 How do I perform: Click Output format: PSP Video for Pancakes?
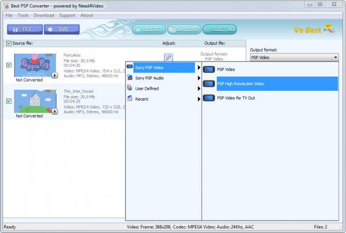[214, 56]
